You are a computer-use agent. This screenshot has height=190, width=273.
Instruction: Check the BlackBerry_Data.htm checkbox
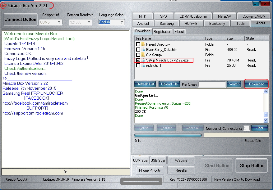[x=138, y=50]
